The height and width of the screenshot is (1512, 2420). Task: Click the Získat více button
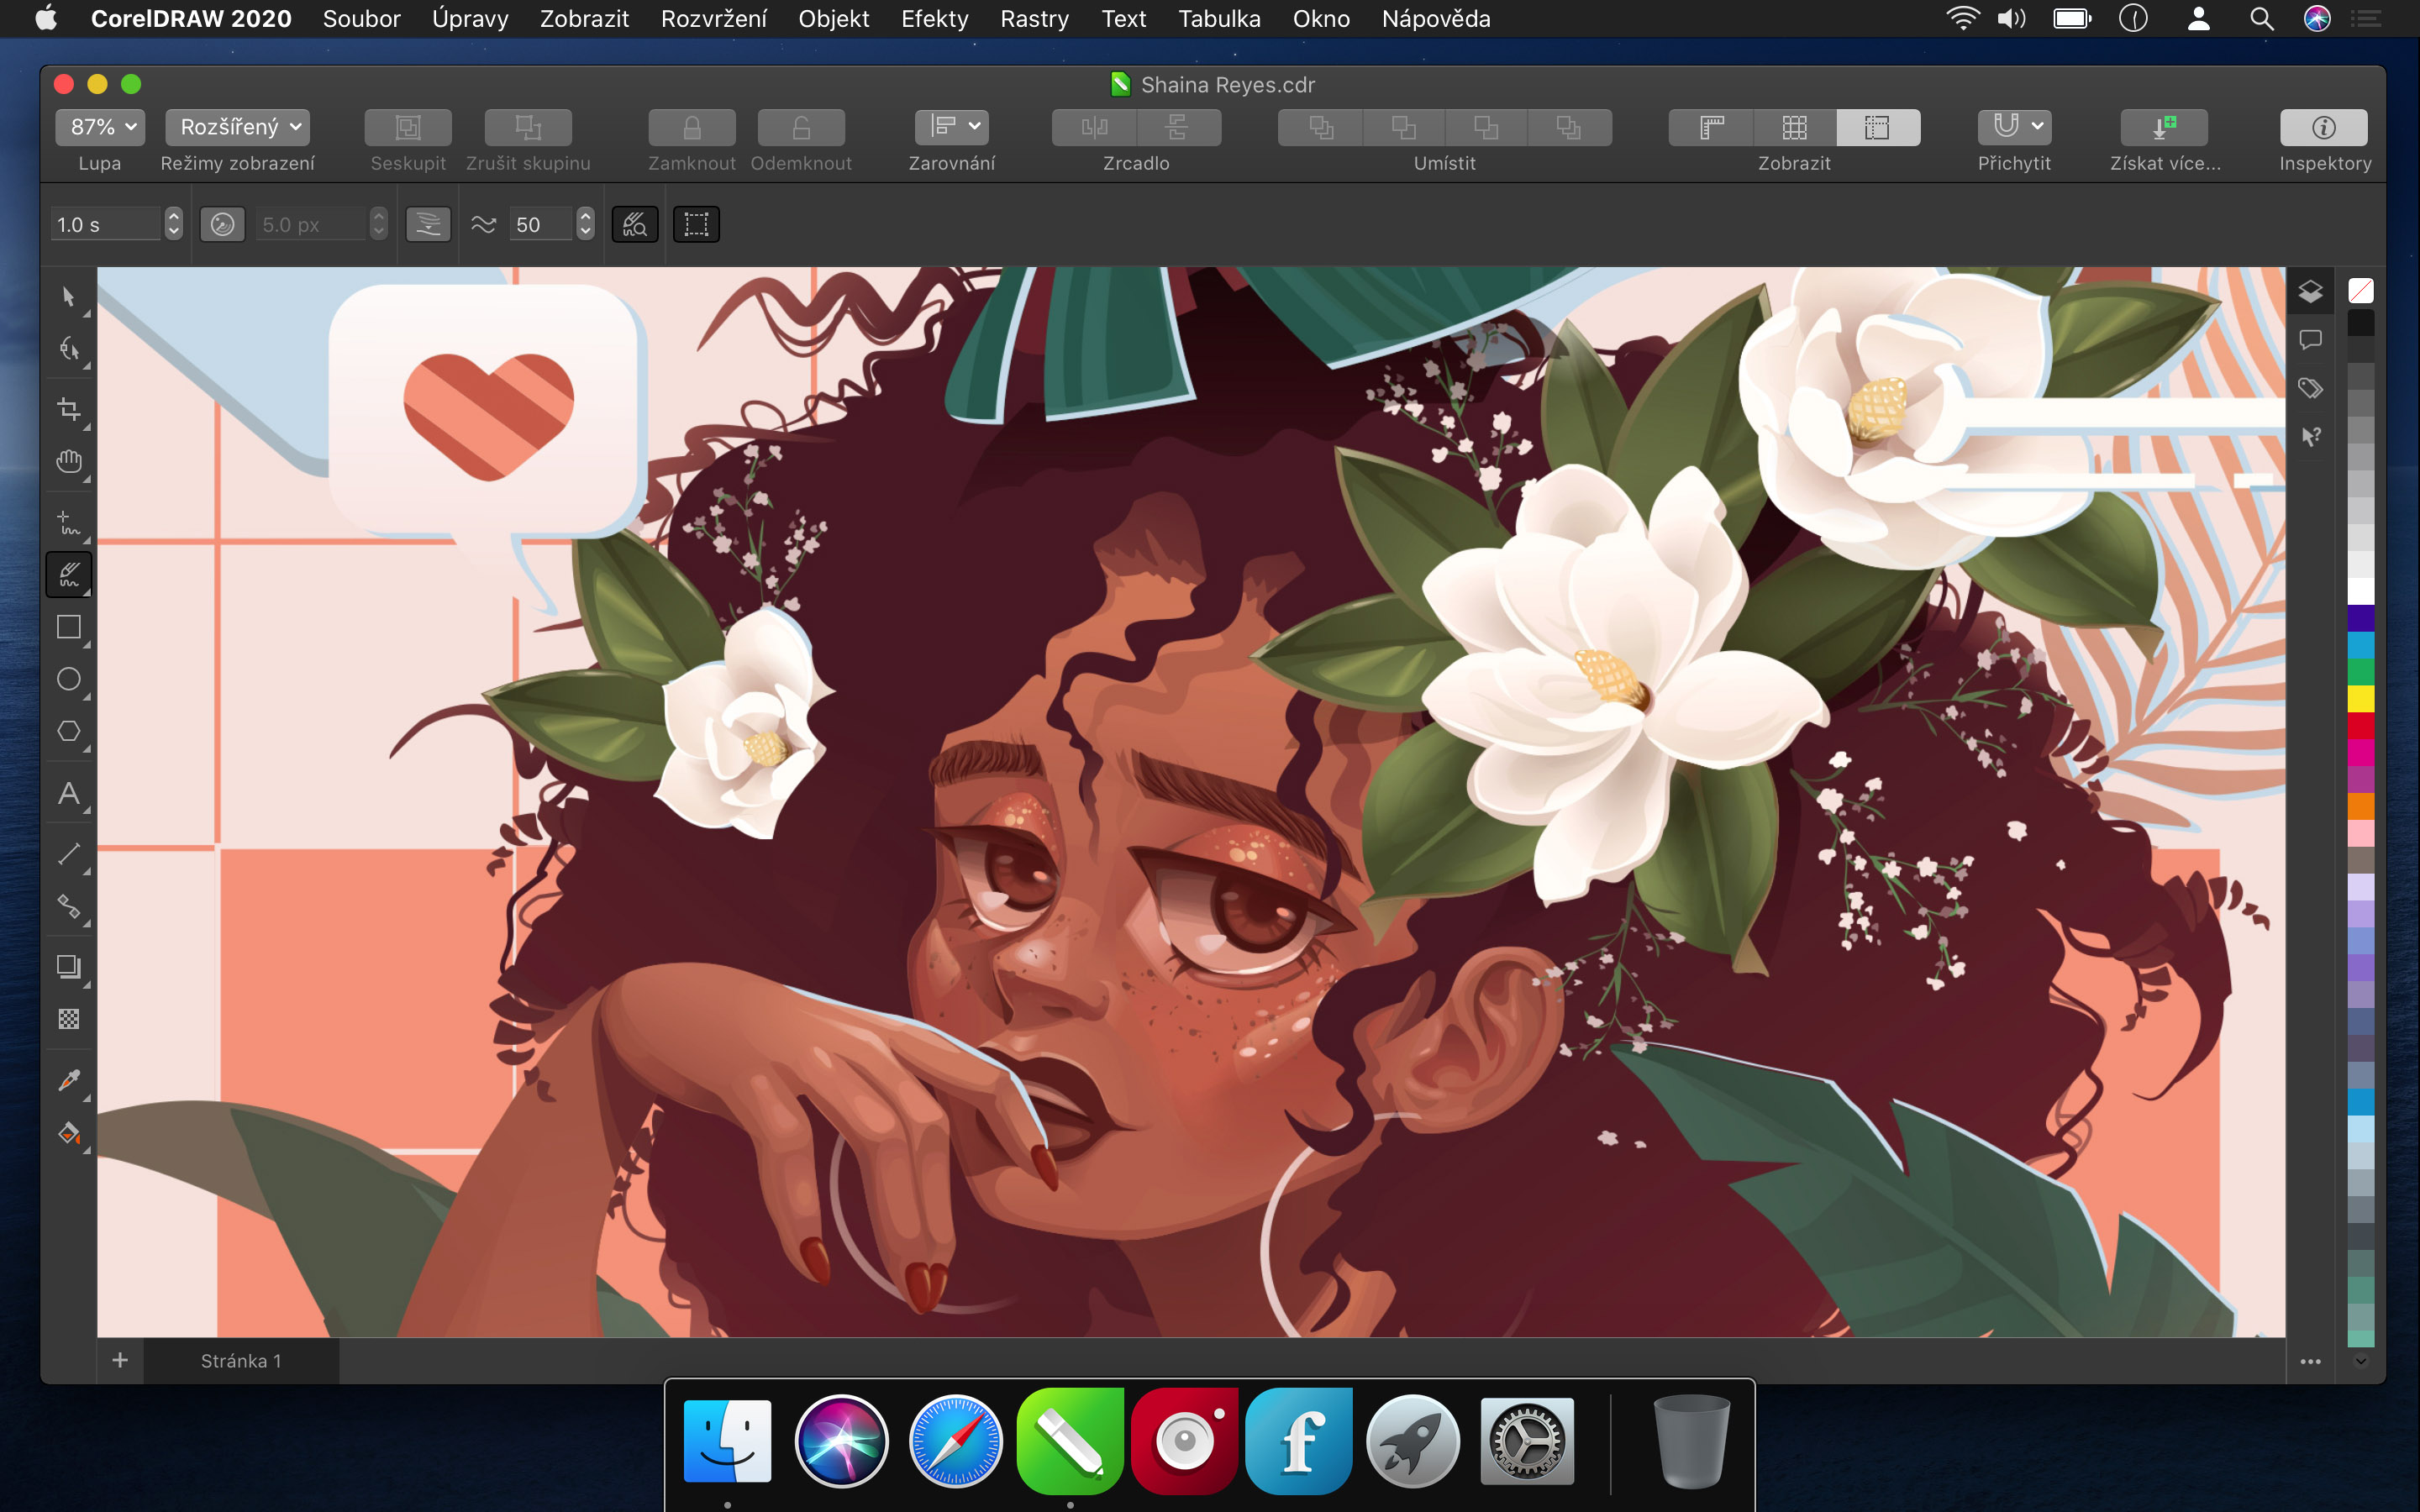(x=2164, y=127)
